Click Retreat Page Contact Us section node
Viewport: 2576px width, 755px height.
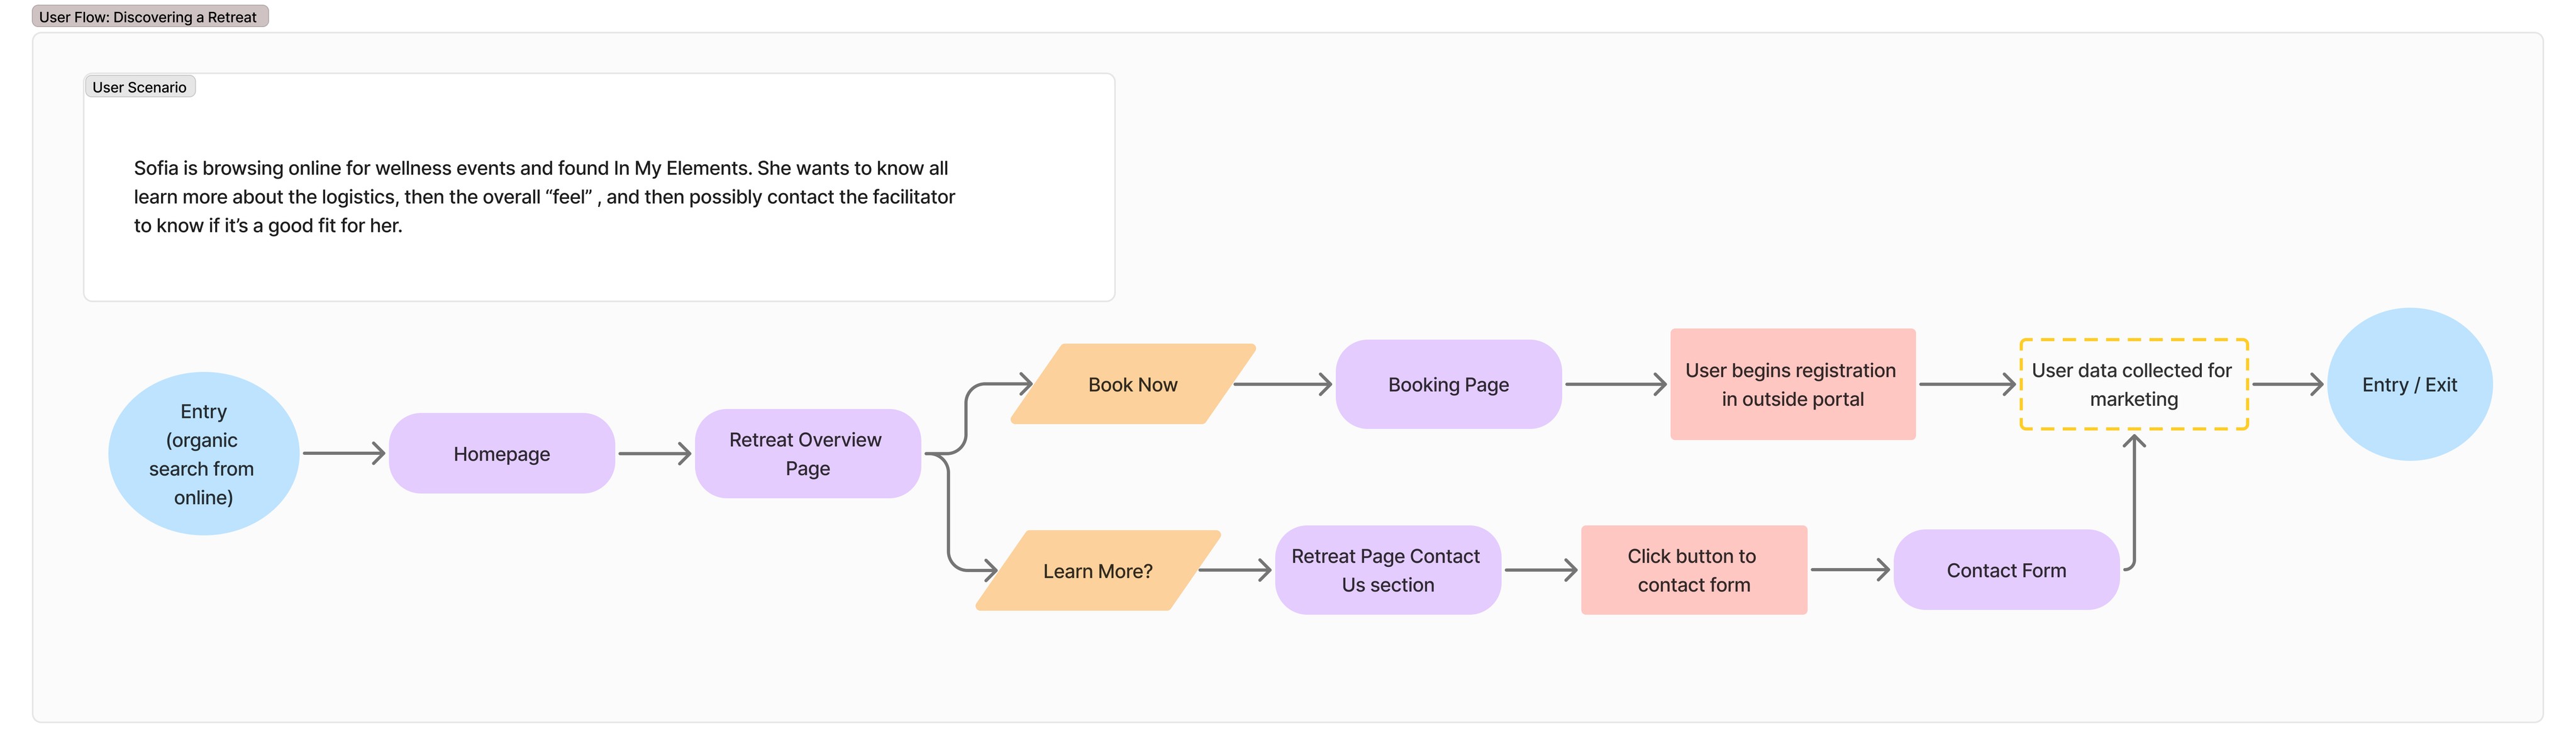point(1386,570)
